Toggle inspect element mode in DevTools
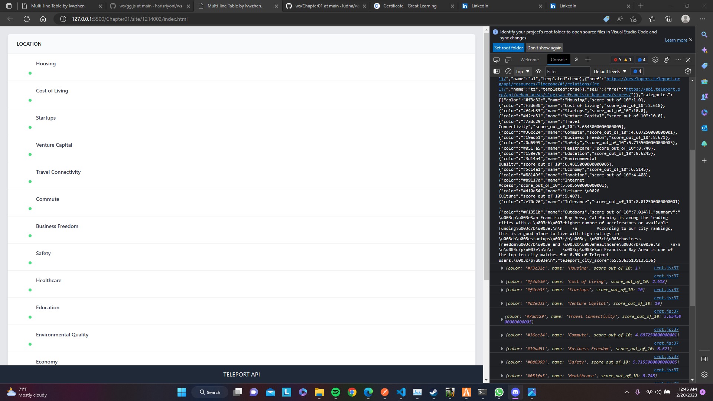713x401 pixels. click(x=497, y=59)
